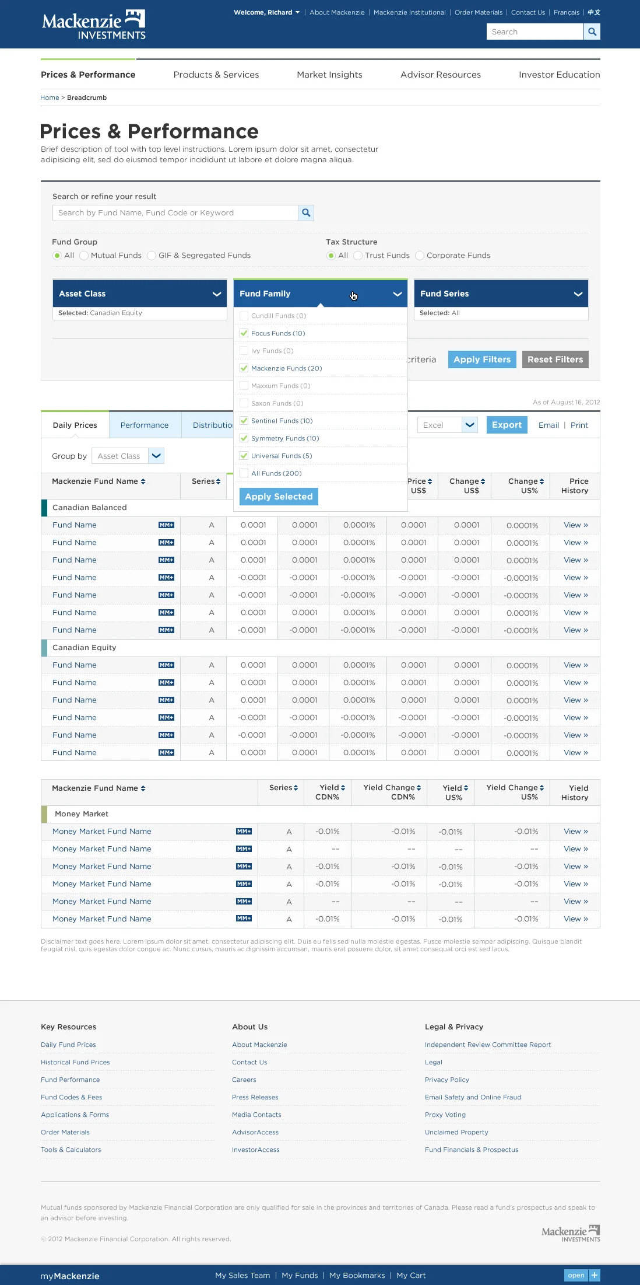
Task: Select Mutual Funds radio button
Action: tap(83, 256)
